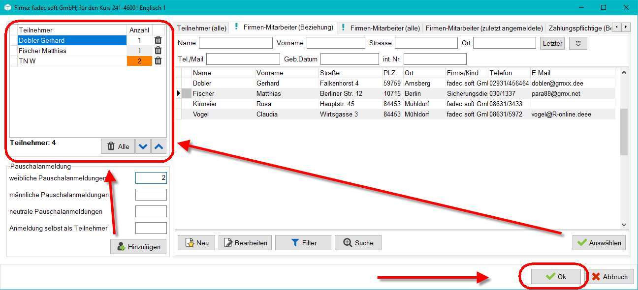This screenshot has height=290, width=638.
Task: Confirm the selection with Auswählen
Action: click(x=599, y=243)
